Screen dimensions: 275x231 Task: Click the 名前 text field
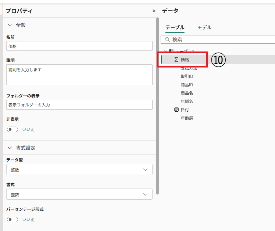79,46
